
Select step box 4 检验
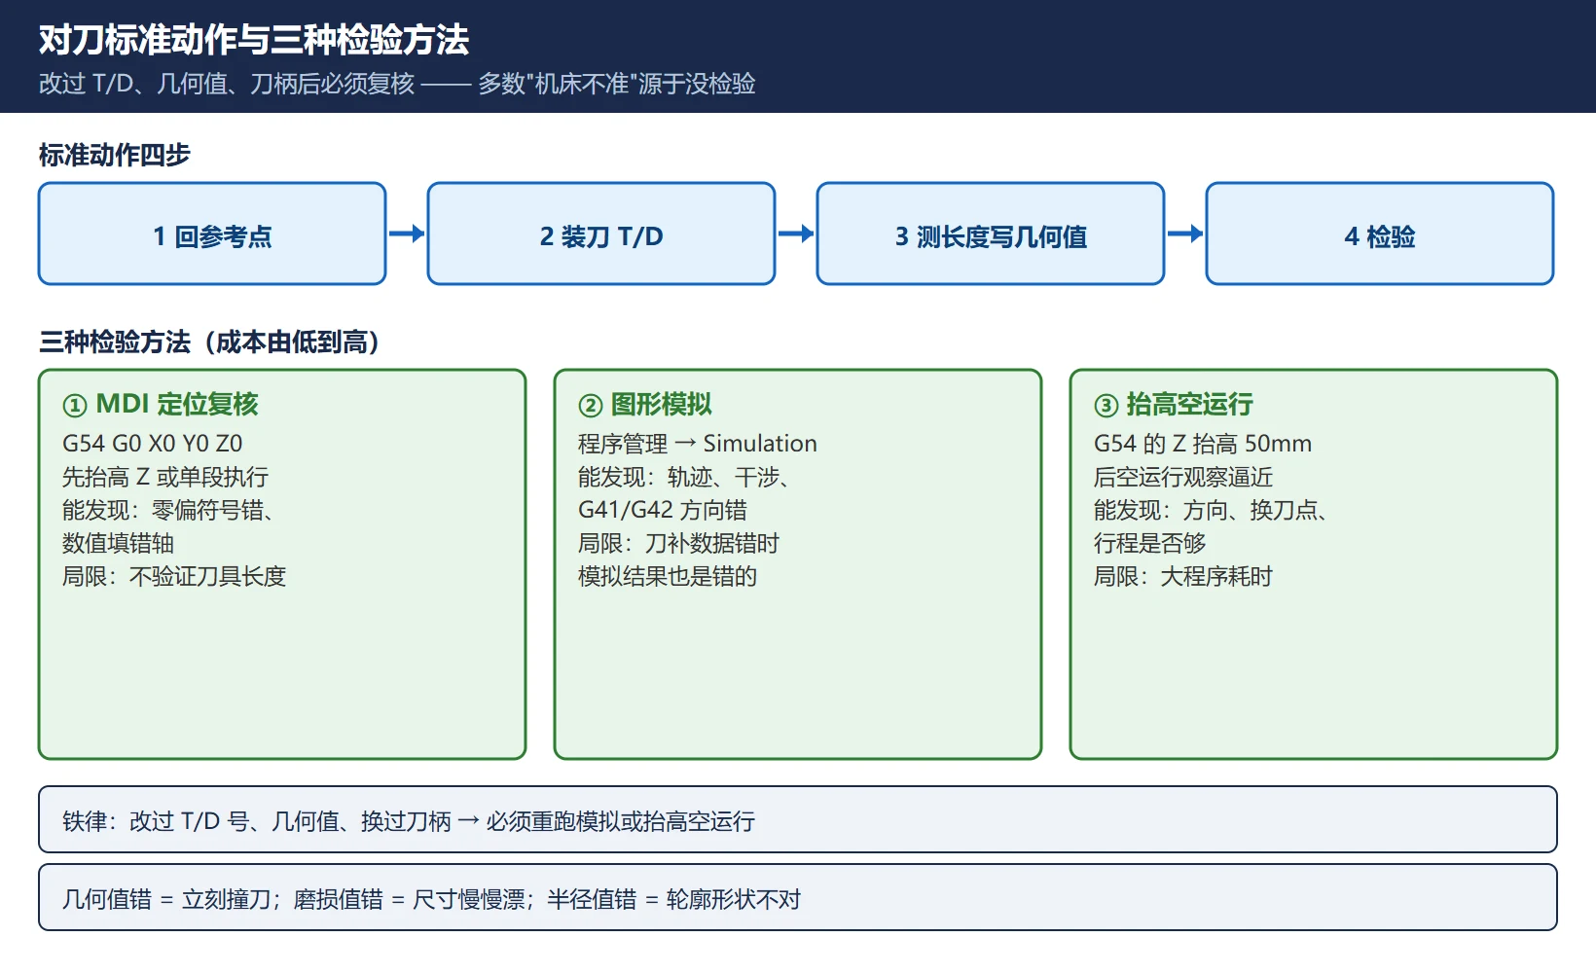click(1380, 234)
